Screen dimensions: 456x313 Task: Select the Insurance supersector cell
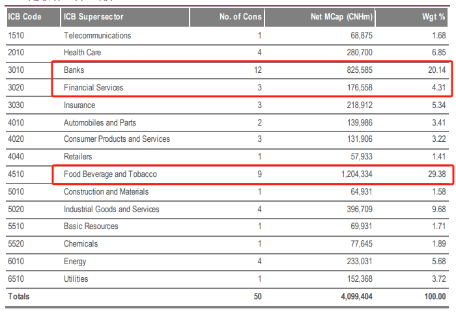79,105
